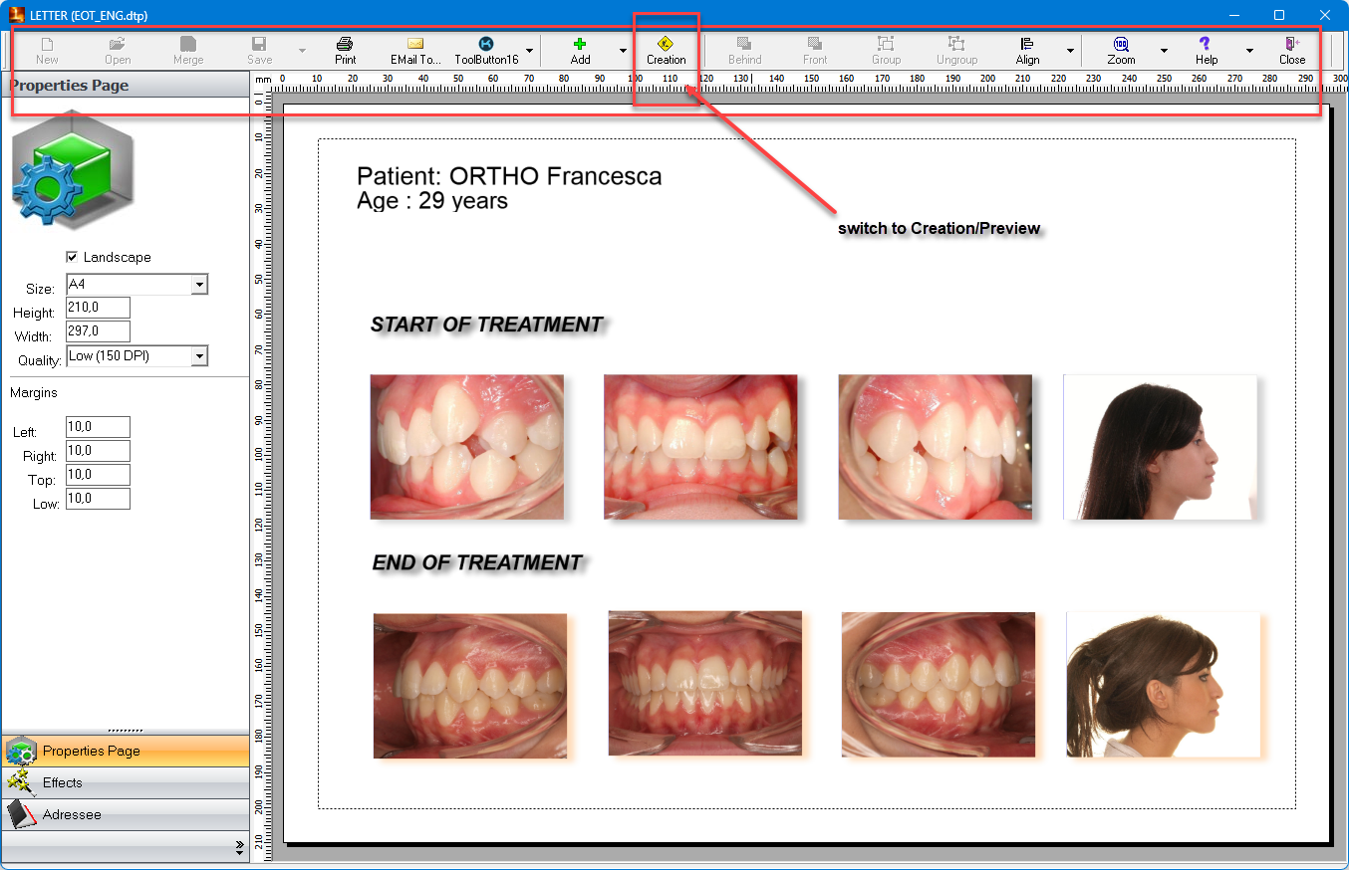
Task: Open the dropdown arrow beside Add
Action: coord(623,51)
